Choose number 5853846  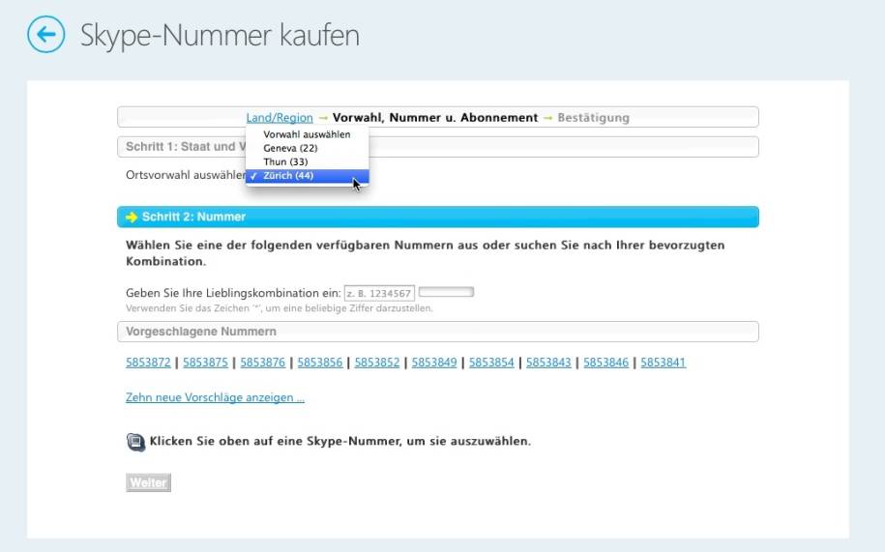605,363
